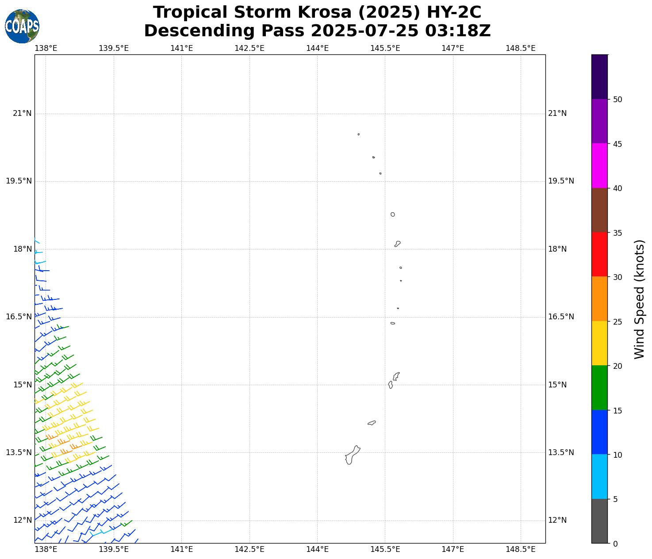Click the COAPS globe logo
The width and height of the screenshot is (652, 559).
pyautogui.click(x=22, y=26)
